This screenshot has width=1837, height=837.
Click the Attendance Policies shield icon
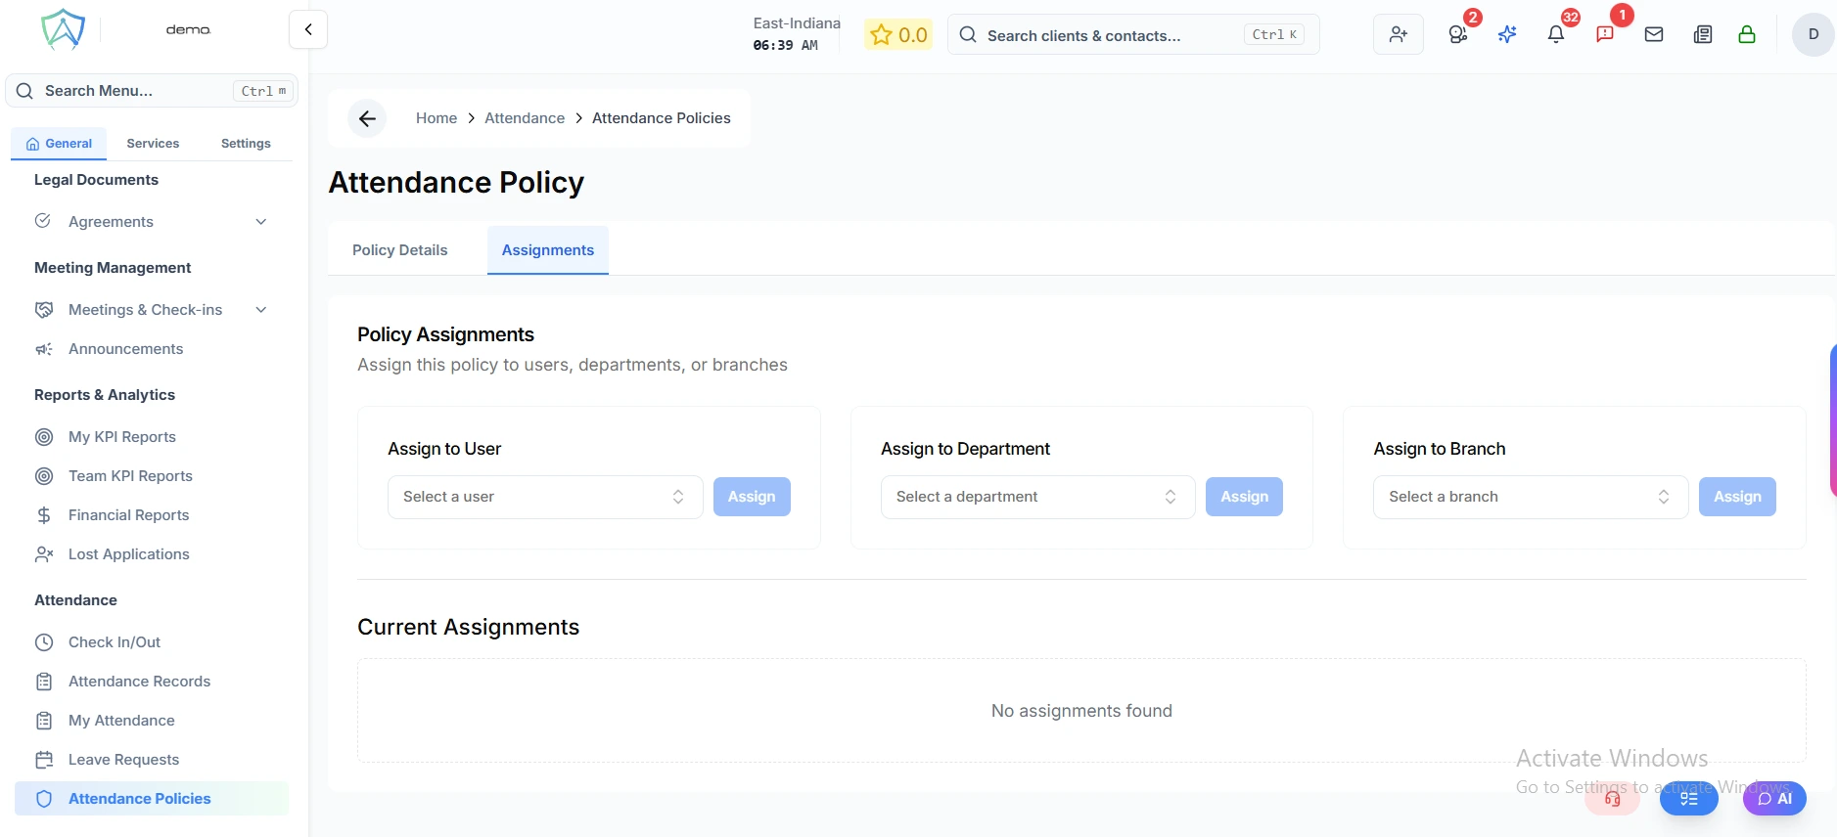pos(44,799)
